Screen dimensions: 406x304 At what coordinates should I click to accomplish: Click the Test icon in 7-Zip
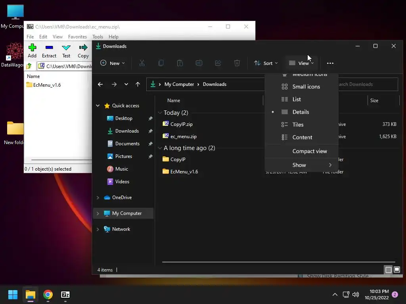(x=66, y=47)
